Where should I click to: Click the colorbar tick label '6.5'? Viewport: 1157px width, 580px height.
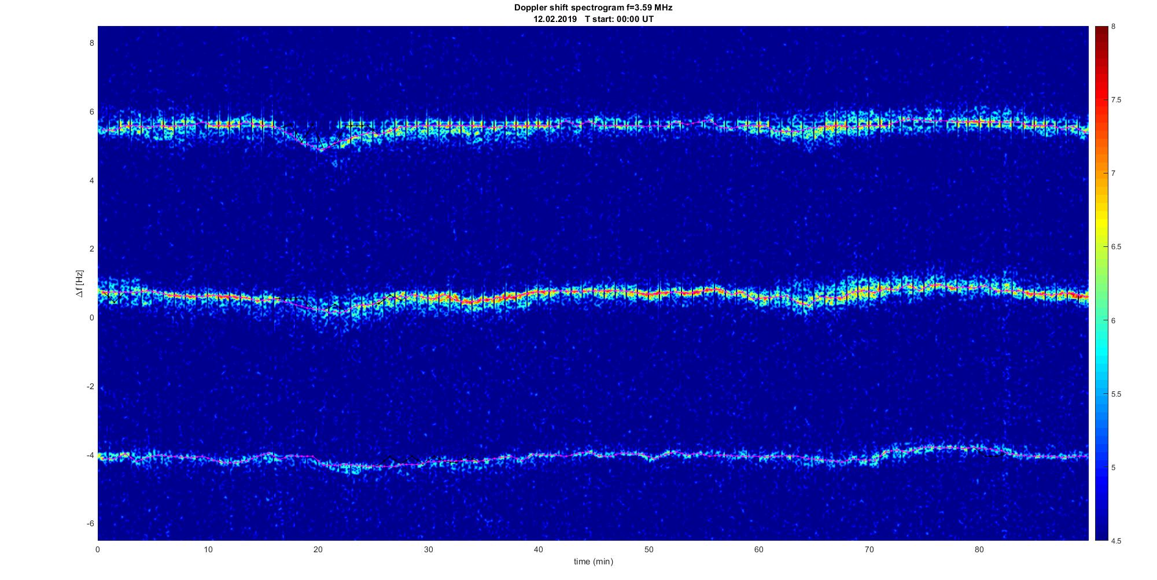coord(1117,247)
